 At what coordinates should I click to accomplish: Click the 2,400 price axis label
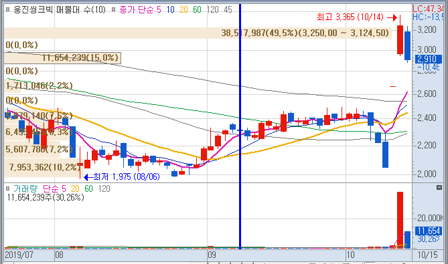pos(427,118)
